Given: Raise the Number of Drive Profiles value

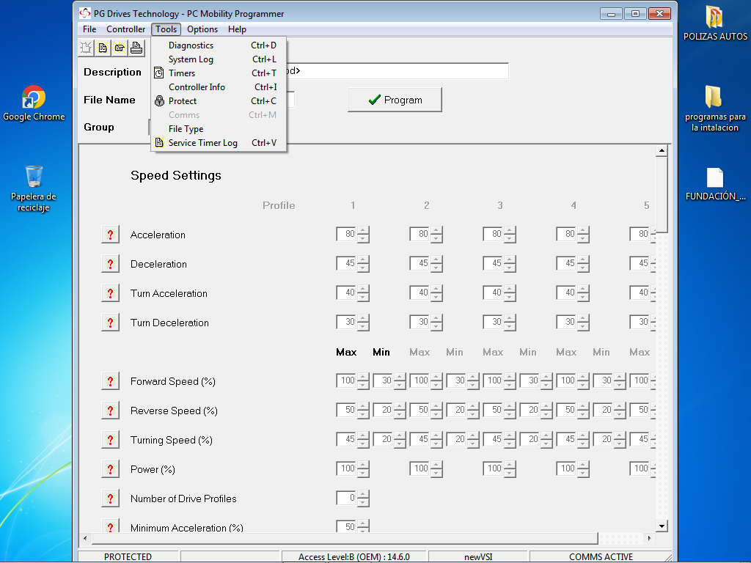Looking at the screenshot, I should [x=363, y=495].
